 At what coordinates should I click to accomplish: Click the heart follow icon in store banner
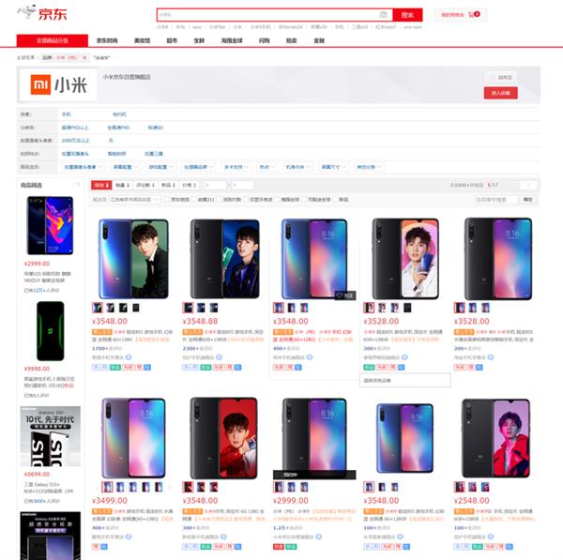tap(493, 78)
